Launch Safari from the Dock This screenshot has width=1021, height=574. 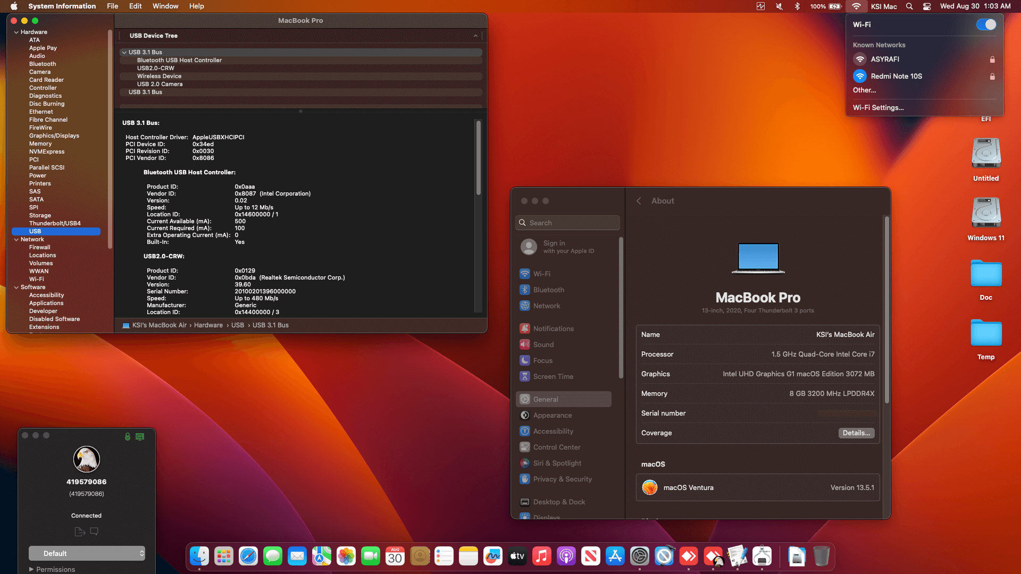(x=248, y=556)
